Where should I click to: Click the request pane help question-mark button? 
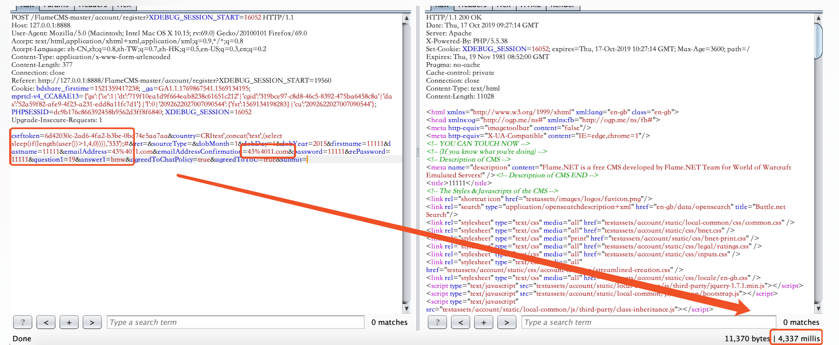click(x=23, y=322)
